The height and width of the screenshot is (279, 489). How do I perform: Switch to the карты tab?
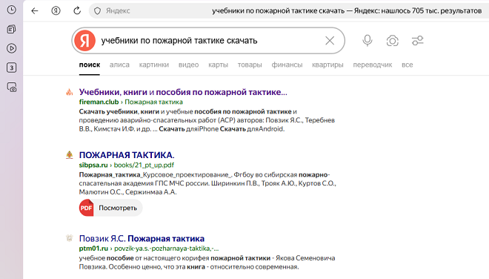(x=218, y=65)
